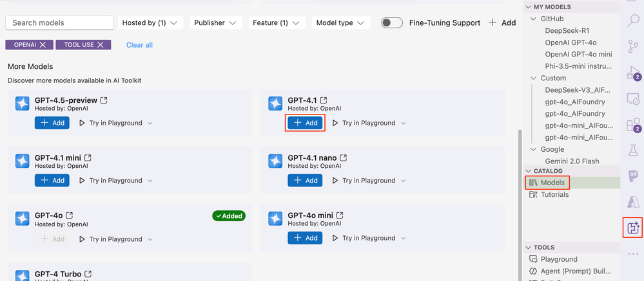The image size is (644, 281).
Task: Open GPT-4.1 mini external link icon
Action: 88,158
